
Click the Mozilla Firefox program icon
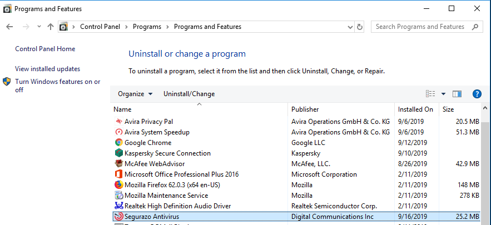click(x=118, y=185)
